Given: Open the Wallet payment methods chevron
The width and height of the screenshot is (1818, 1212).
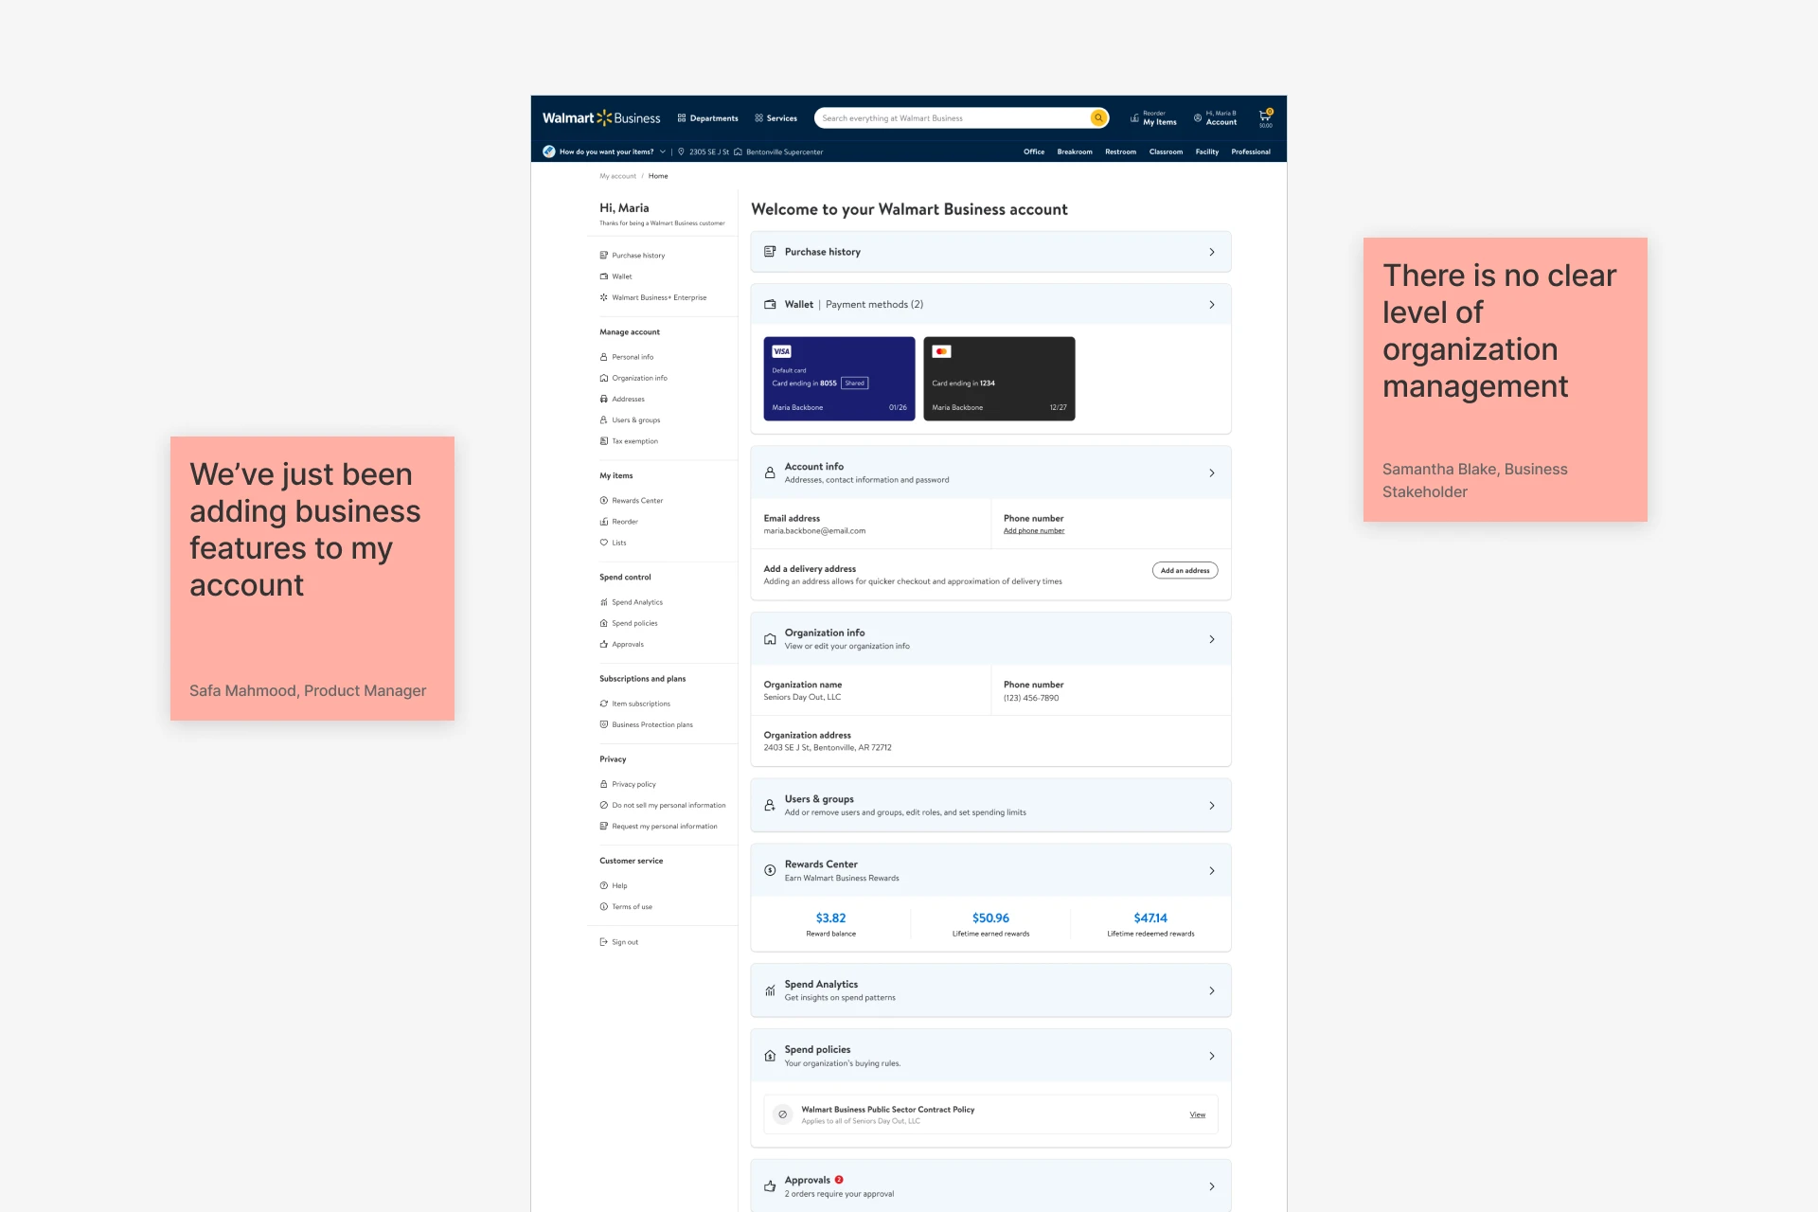Looking at the screenshot, I should (1212, 304).
